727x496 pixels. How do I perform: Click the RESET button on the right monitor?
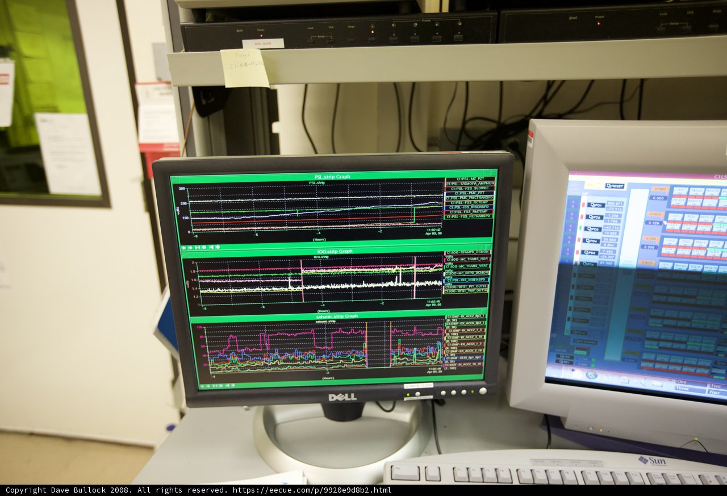[615, 186]
